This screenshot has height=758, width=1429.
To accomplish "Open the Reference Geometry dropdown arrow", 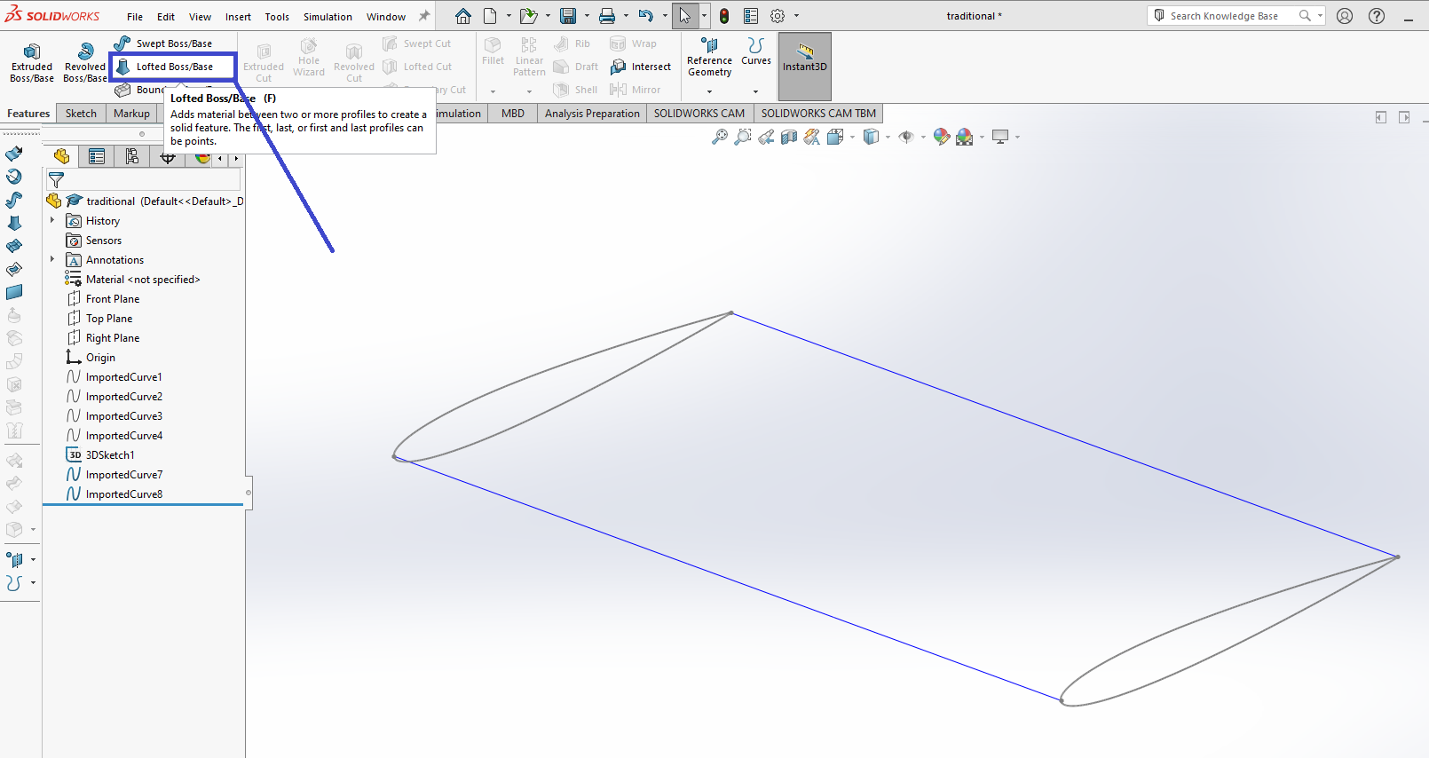I will (709, 91).
